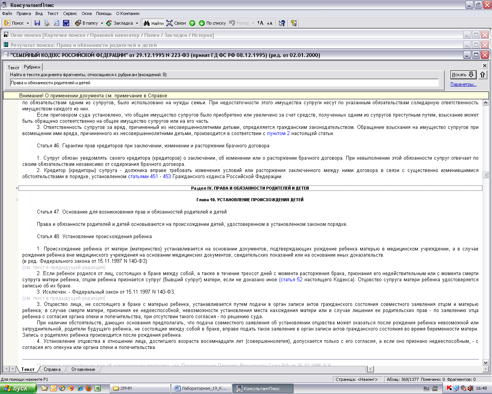The height and width of the screenshot is (394, 492).
Task: Click the search upward arrow button
Action: (482, 75)
